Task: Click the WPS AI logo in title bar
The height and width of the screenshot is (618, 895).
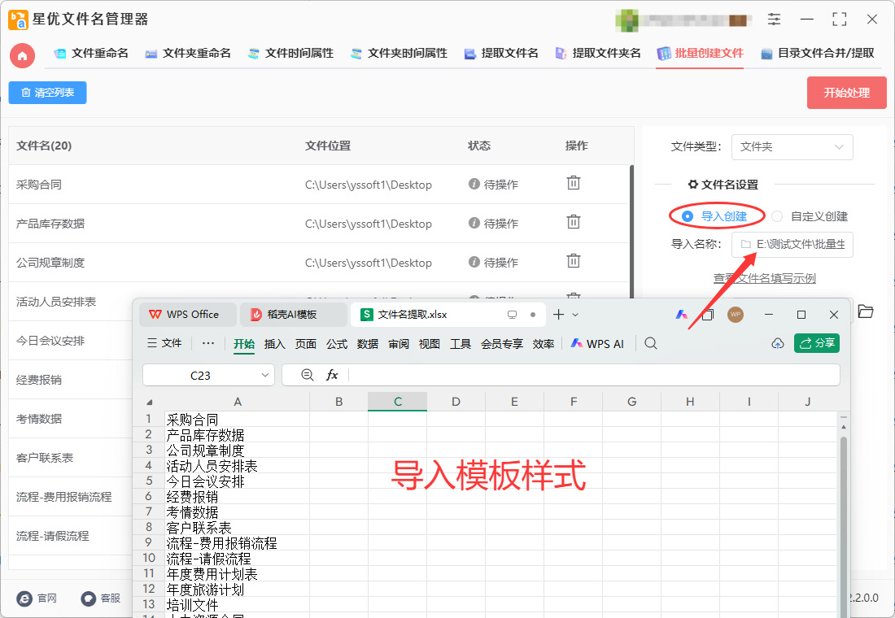Action: (x=682, y=315)
